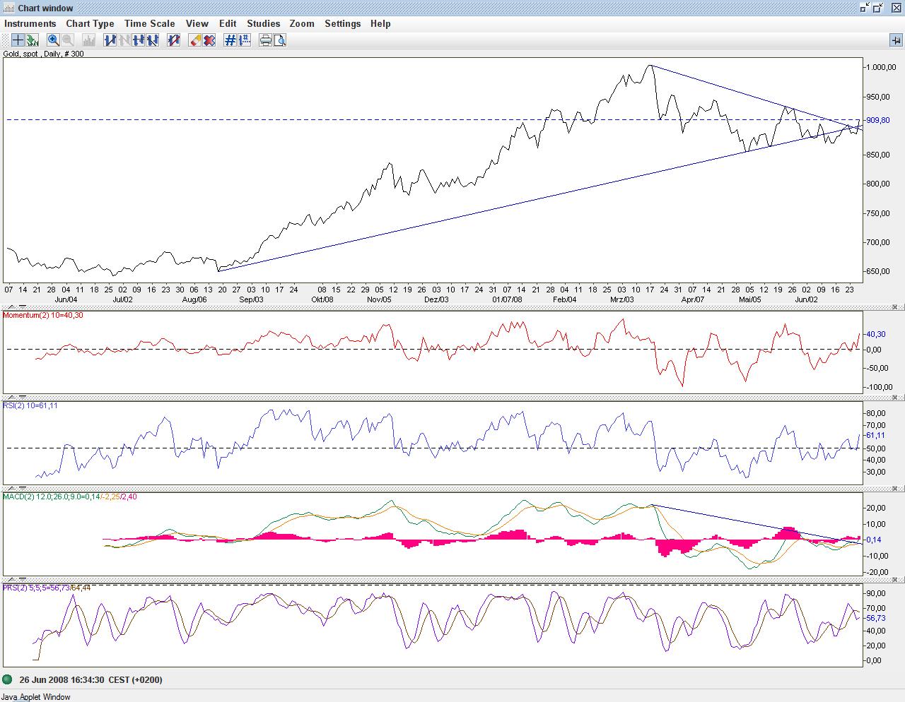
Task: Open the Instruments menu
Action: 30,23
